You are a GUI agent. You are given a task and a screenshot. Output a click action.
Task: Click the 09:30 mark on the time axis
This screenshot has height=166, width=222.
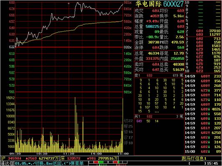15,154
